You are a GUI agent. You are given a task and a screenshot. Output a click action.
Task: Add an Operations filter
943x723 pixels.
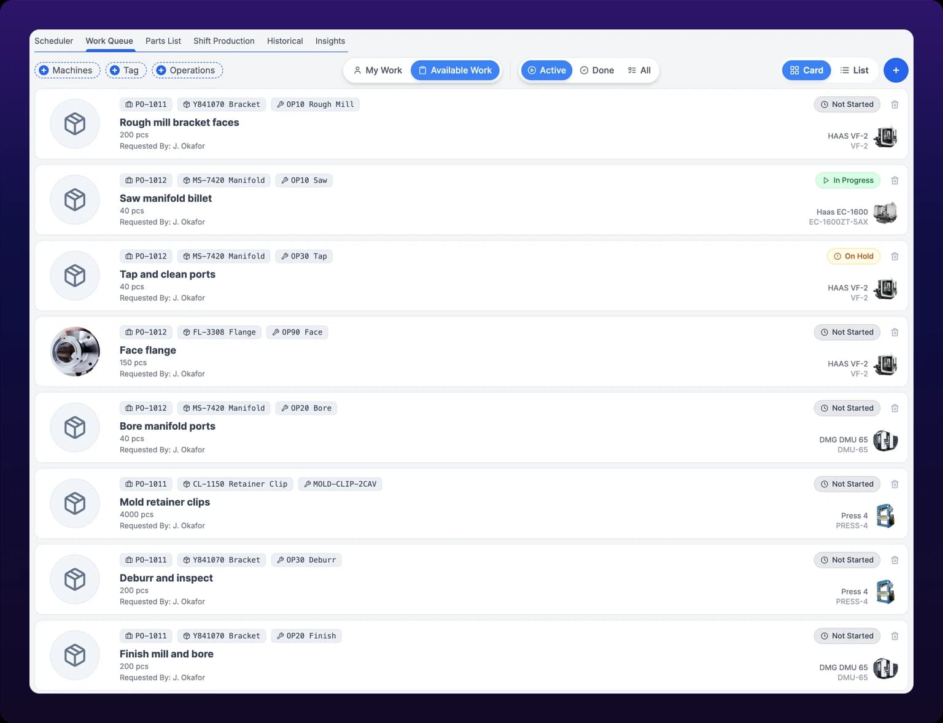[187, 70]
